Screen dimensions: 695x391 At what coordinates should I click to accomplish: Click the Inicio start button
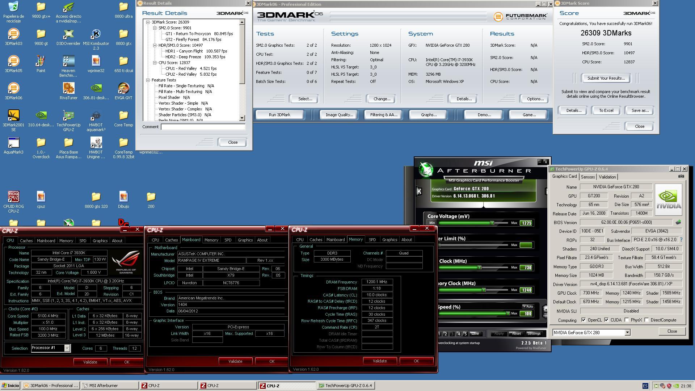(10, 386)
